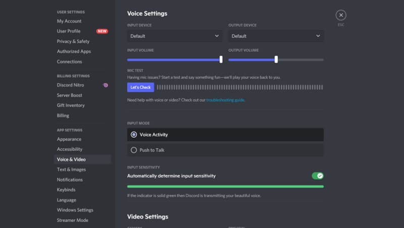Toggle automatically determine input sensitivity switch
This screenshot has height=228, width=404.
click(317, 176)
